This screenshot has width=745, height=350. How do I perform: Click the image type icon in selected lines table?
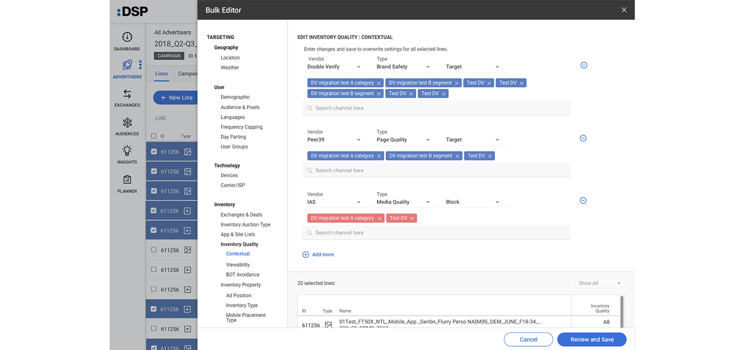click(328, 325)
